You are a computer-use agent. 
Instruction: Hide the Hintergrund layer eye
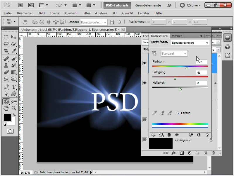click(144, 140)
